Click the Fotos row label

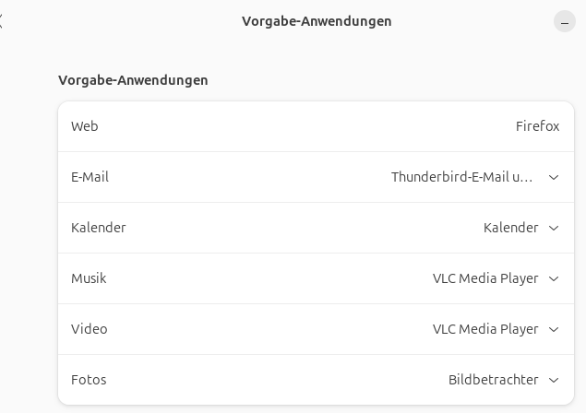tap(89, 380)
